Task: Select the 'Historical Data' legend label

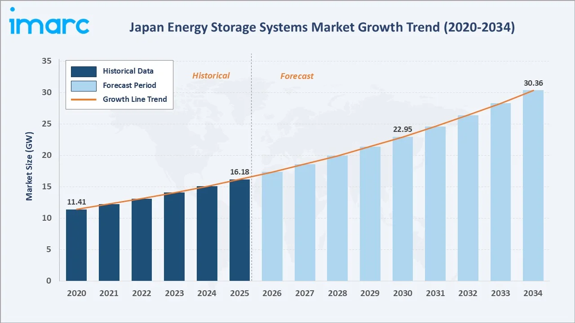Action: click(x=128, y=71)
